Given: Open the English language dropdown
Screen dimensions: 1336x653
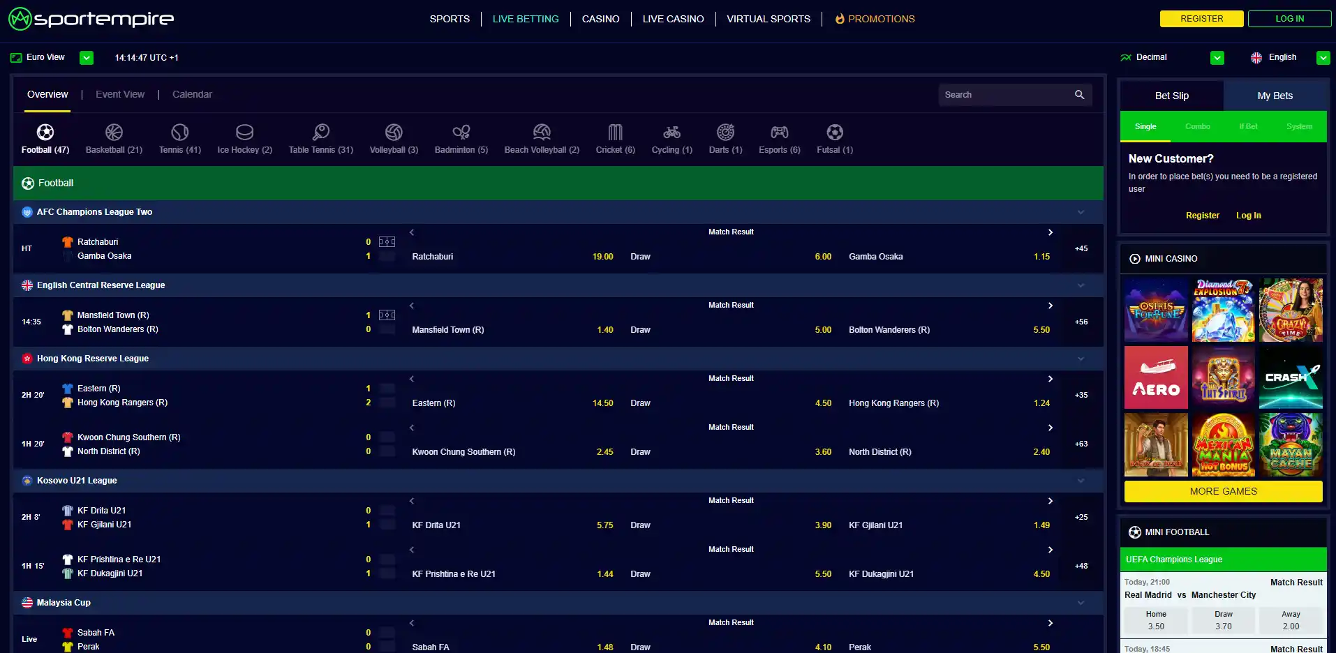Looking at the screenshot, I should coord(1323,58).
